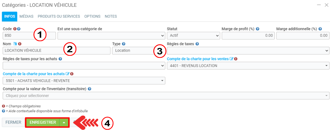330x130 pixels.
Task: Click edit icon for Compte de la charte ventes
Action: point(231,59)
